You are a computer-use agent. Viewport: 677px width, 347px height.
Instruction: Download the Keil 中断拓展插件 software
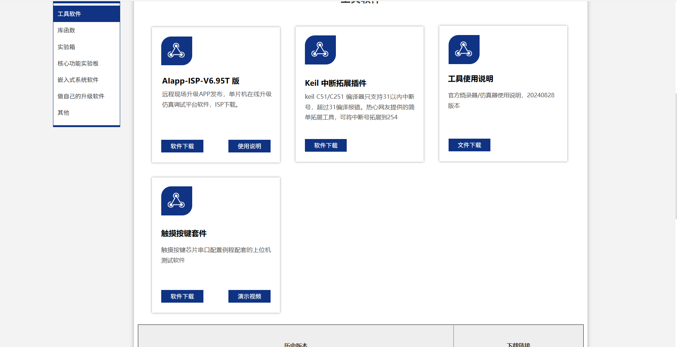pyautogui.click(x=325, y=145)
